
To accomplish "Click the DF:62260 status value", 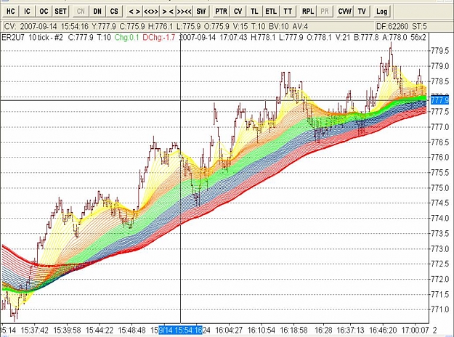I will [x=392, y=27].
